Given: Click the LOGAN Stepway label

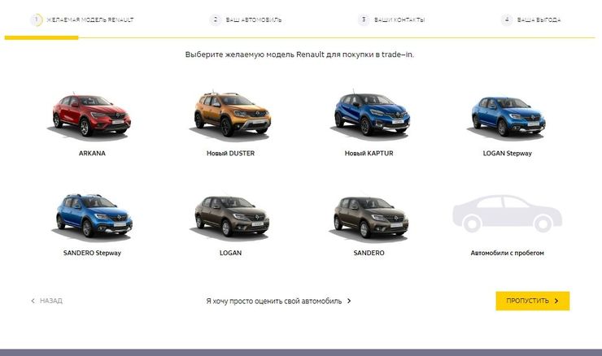Looking at the screenshot, I should [x=507, y=153].
